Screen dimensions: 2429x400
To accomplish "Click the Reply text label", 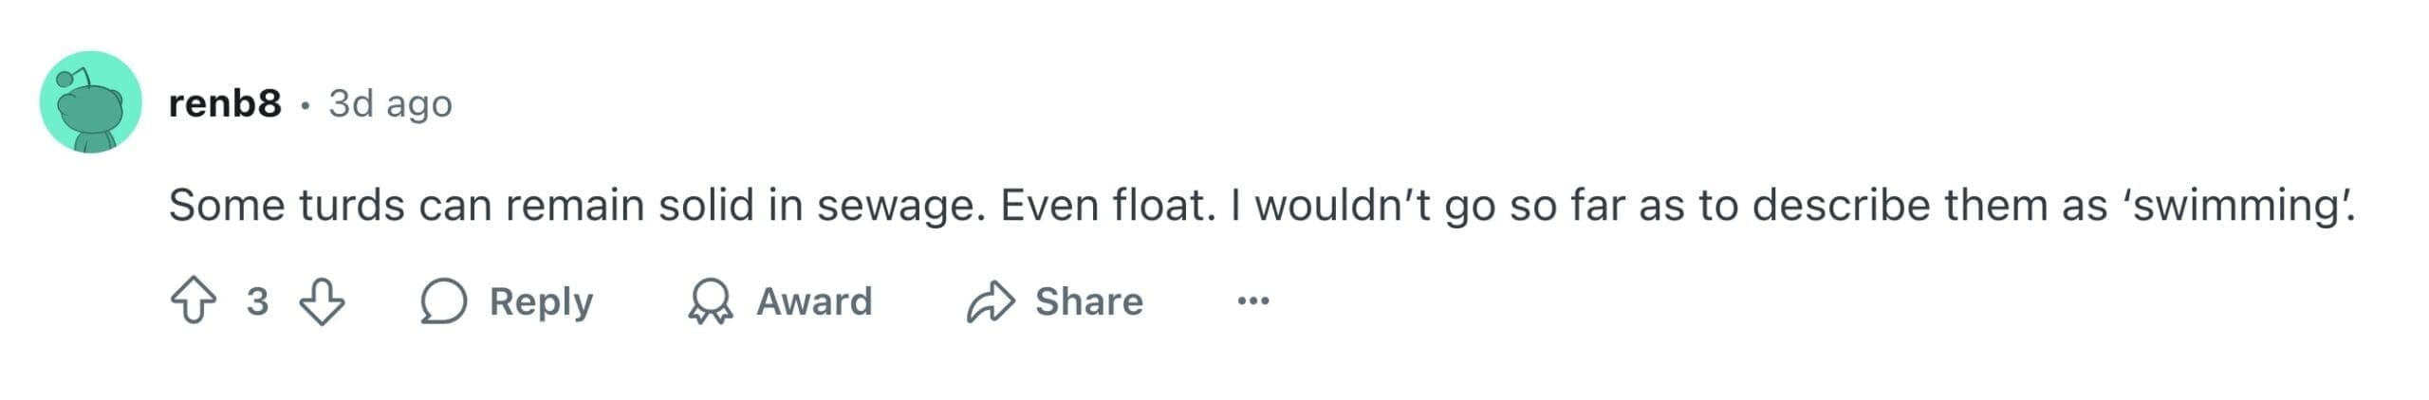I will tap(541, 301).
